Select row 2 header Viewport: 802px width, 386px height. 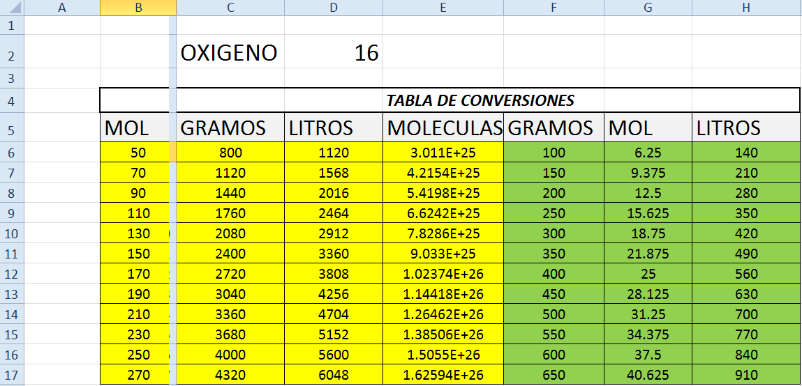coord(12,52)
